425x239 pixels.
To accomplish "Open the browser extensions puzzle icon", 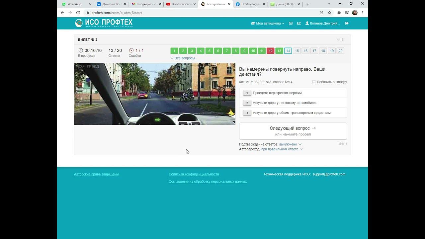I will 339,13.
